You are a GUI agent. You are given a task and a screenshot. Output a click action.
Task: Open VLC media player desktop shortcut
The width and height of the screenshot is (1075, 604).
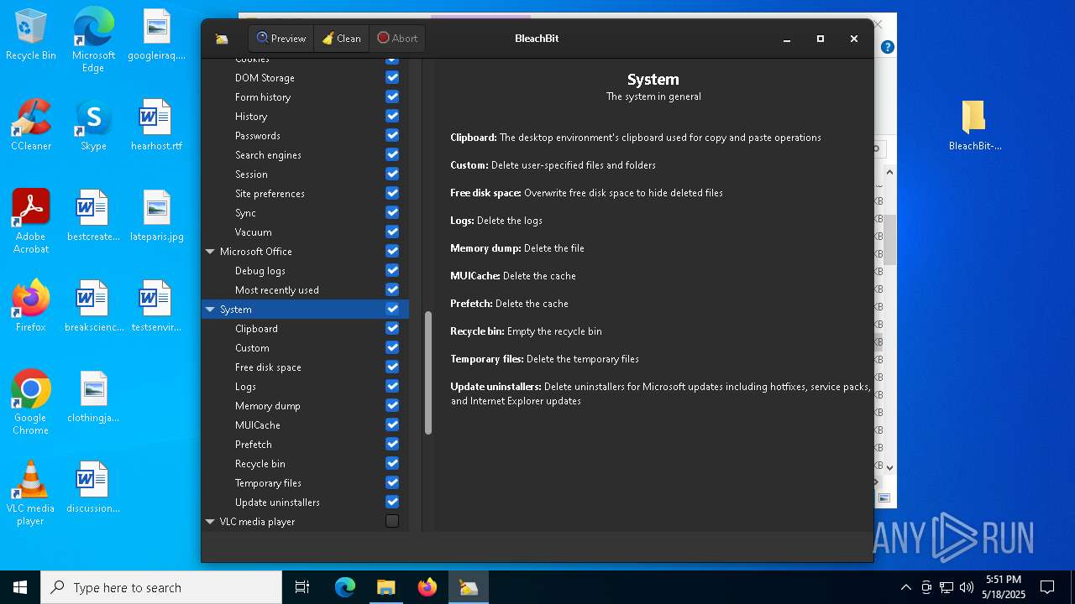(x=31, y=493)
